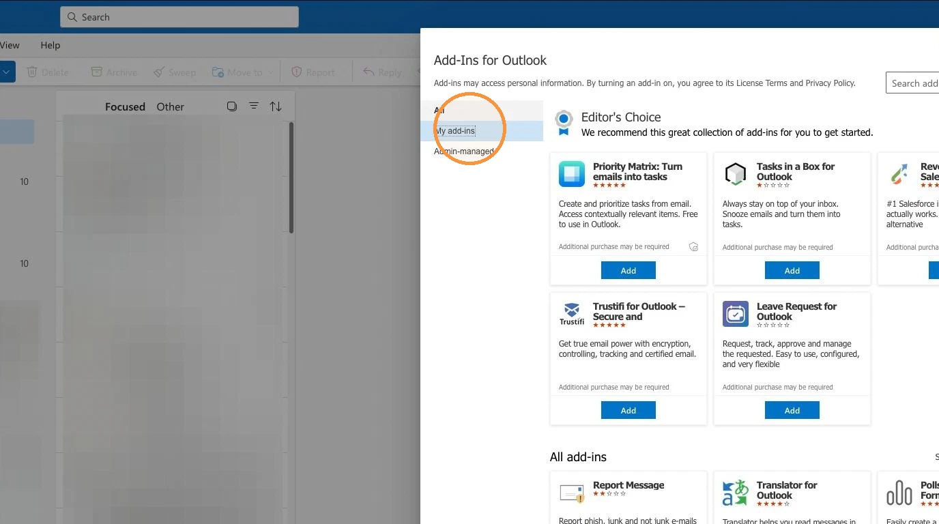
Task: Click the Outlook Search box
Action: [179, 17]
